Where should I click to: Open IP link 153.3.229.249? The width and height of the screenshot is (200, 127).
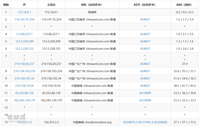coord(24,41)
